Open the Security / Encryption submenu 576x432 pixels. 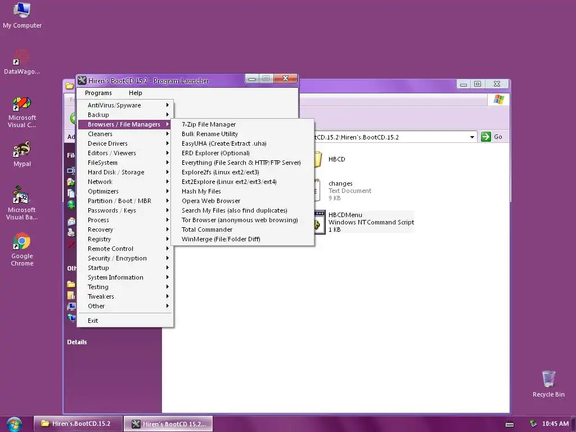(125, 258)
